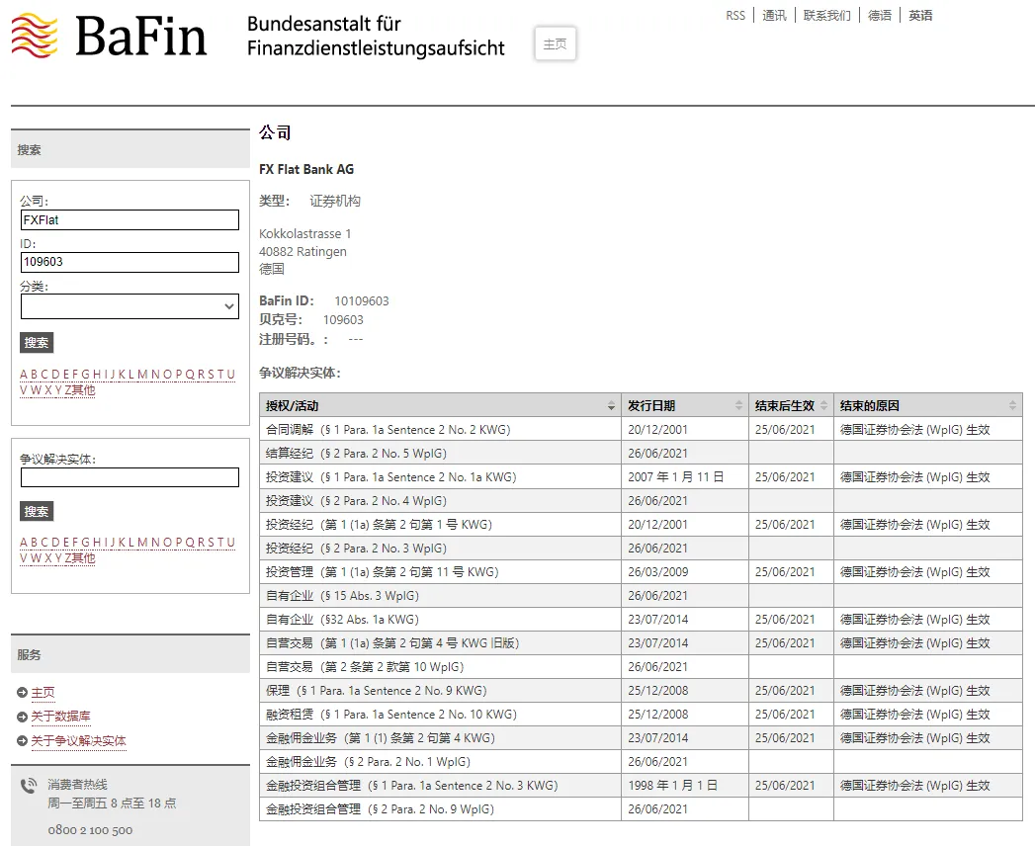Click 搜索 button under the 分类 dropdown
1035x846 pixels.
click(x=37, y=343)
